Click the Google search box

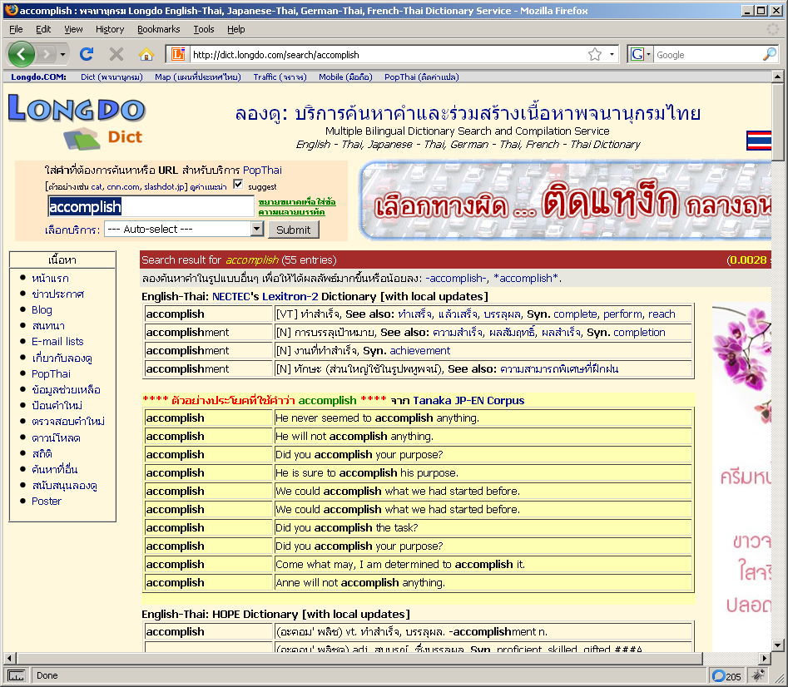[707, 54]
